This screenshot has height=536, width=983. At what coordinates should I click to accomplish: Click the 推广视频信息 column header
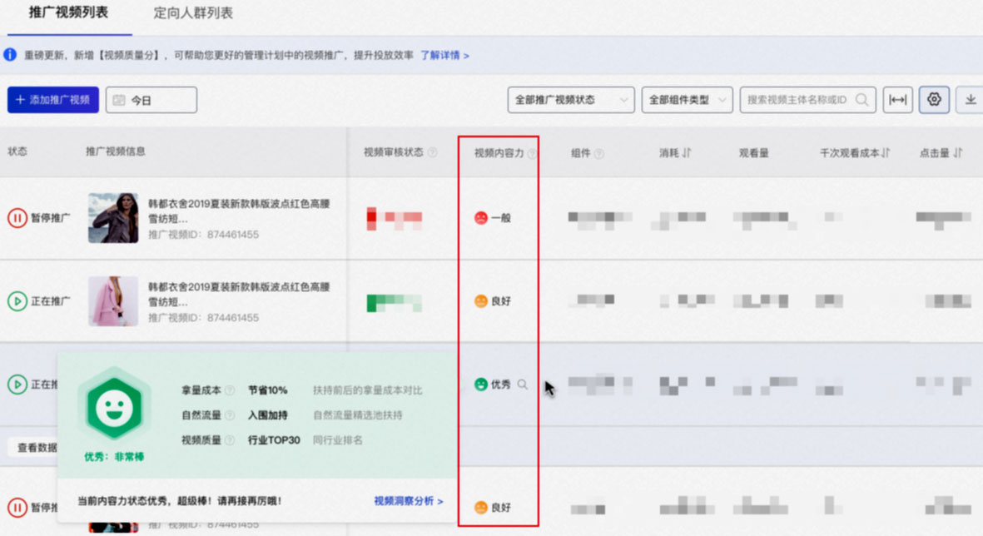(x=116, y=151)
